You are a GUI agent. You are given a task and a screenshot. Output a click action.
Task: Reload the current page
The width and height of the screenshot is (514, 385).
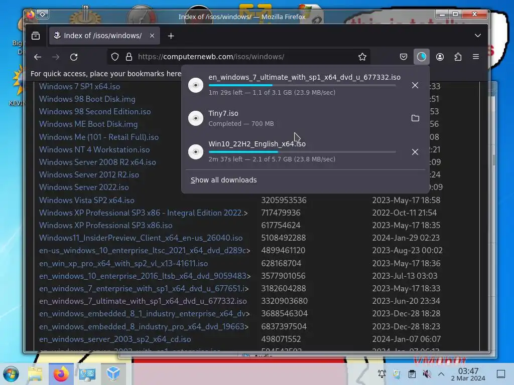tap(74, 57)
